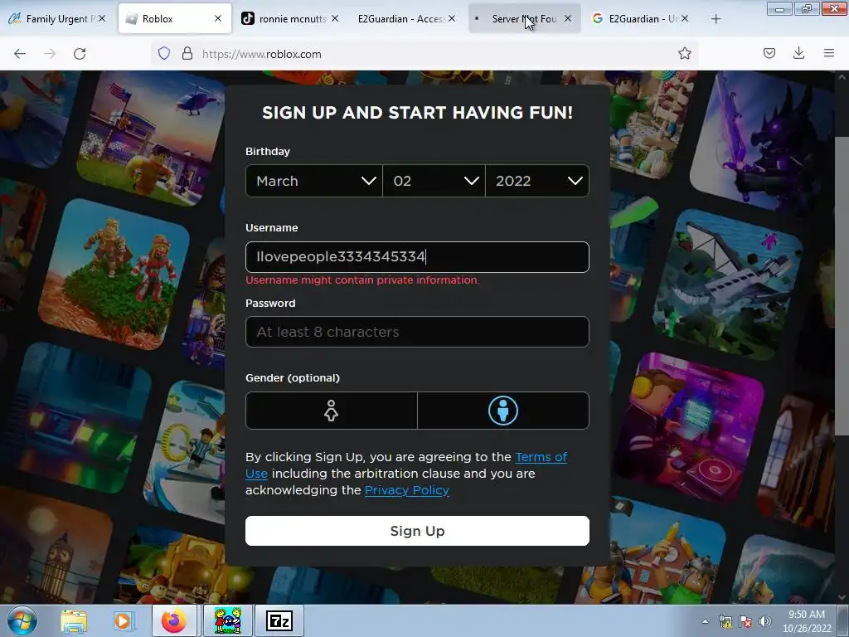
Task: Click the Password field
Action: click(417, 332)
